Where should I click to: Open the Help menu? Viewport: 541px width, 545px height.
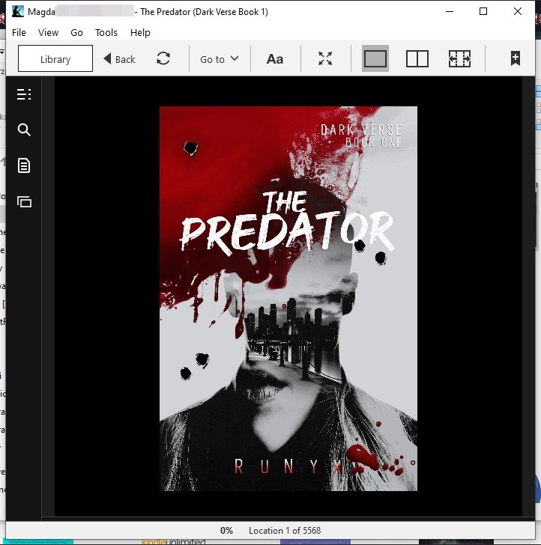pos(140,33)
